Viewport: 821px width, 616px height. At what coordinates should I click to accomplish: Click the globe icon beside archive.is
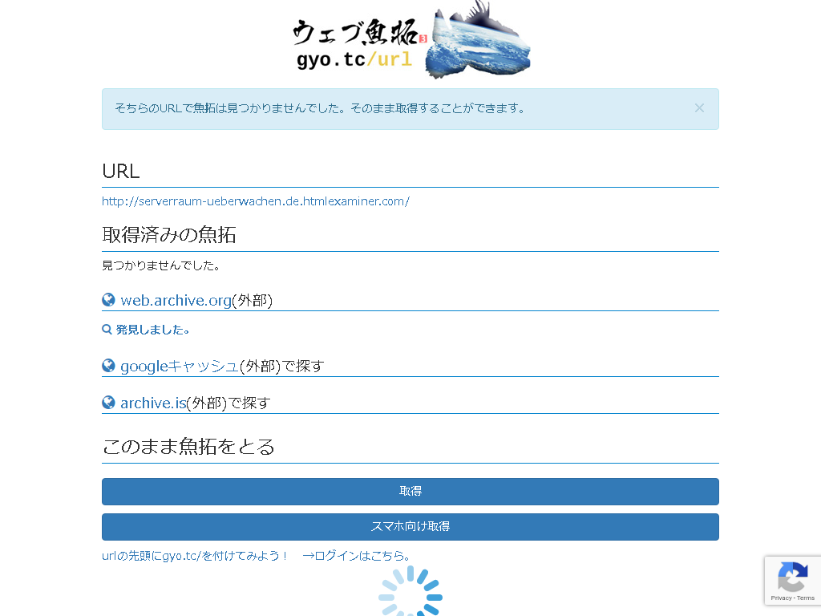[x=109, y=403]
